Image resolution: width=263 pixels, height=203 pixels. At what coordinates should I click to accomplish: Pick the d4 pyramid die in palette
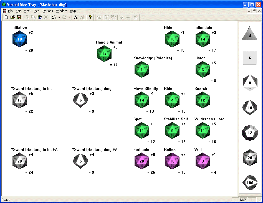click(250, 33)
